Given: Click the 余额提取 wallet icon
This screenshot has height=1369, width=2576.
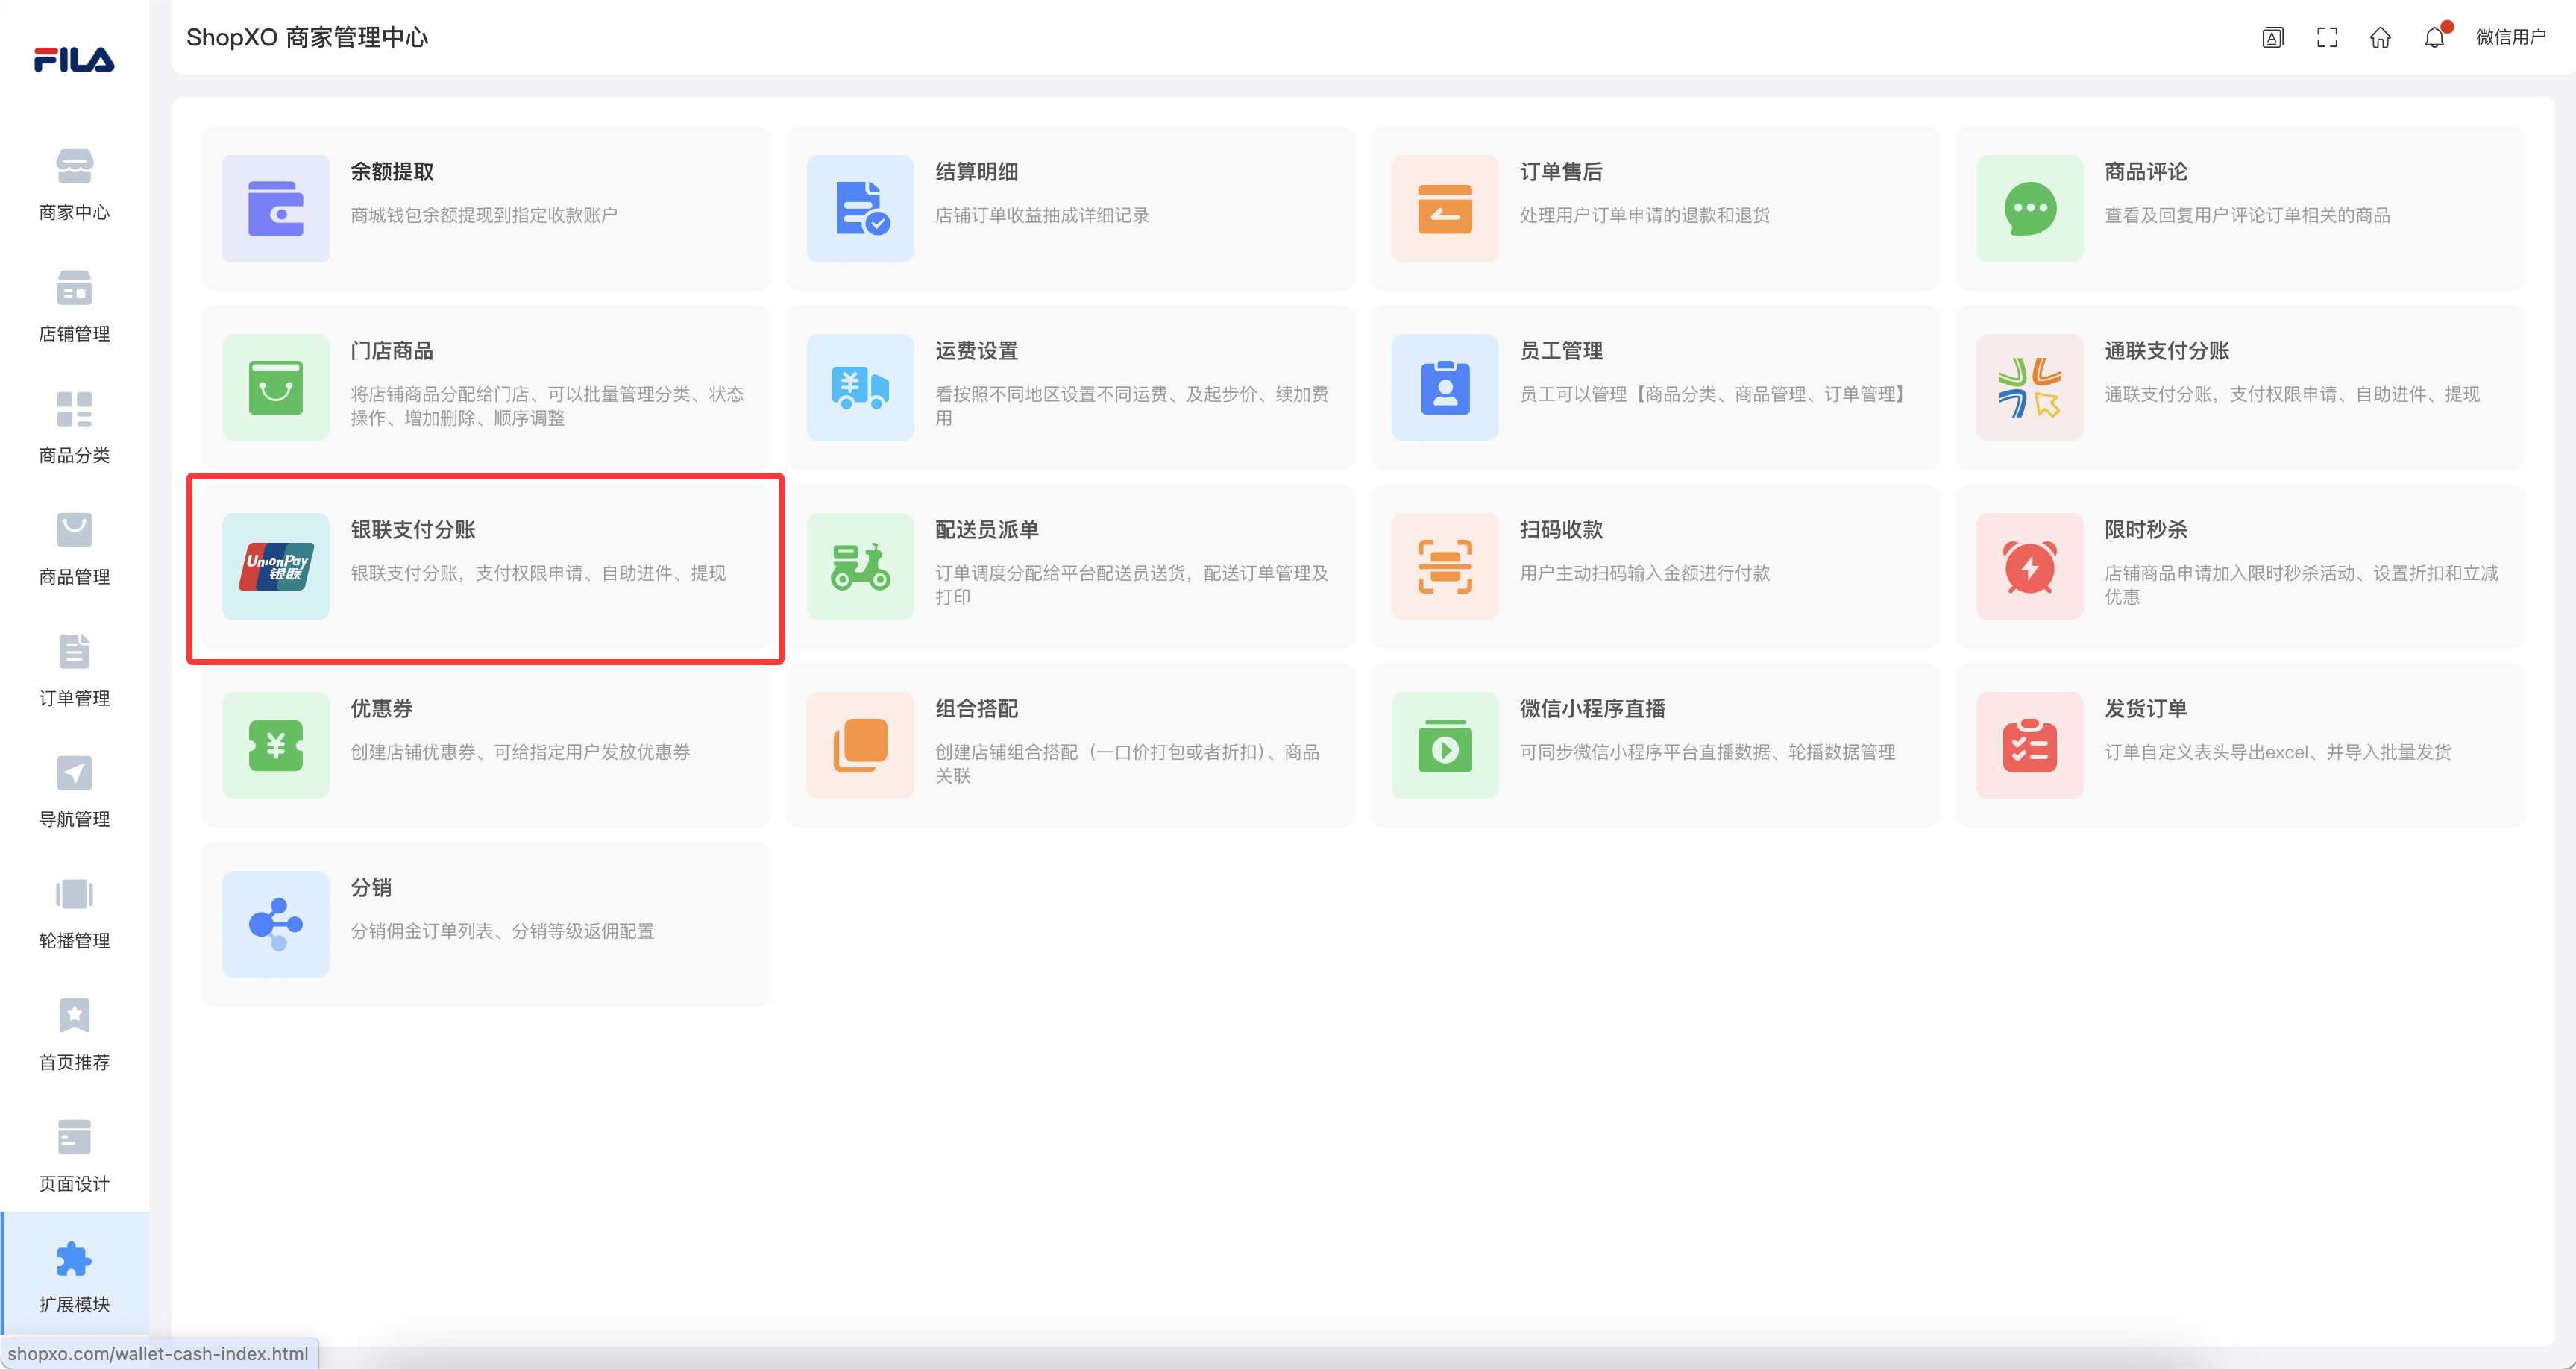Looking at the screenshot, I should [275, 208].
